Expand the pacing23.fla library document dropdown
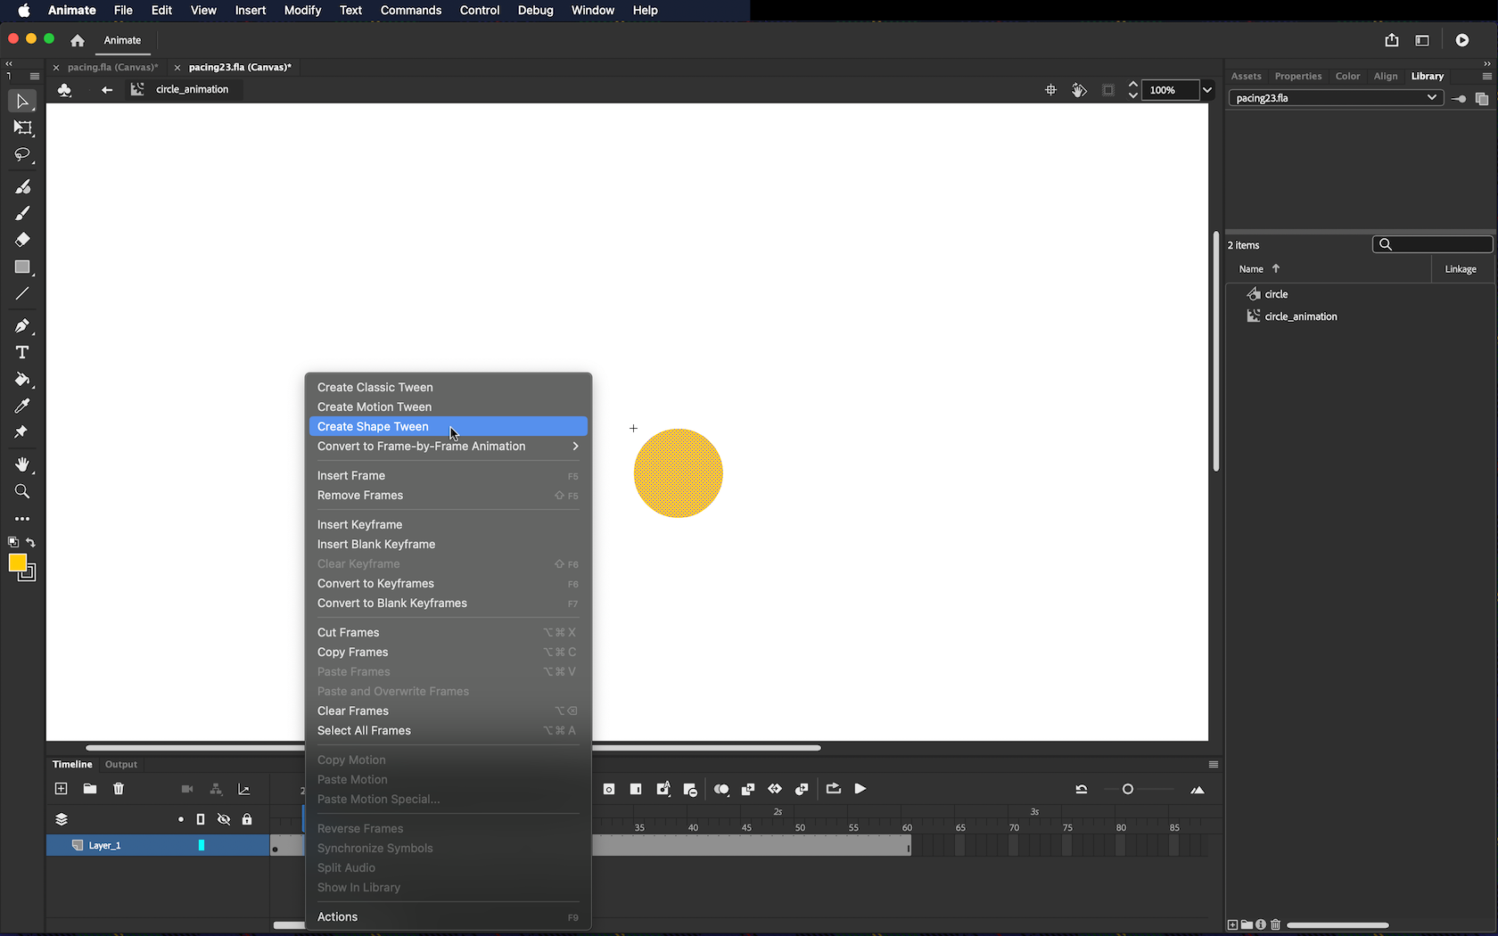1498x936 pixels. pyautogui.click(x=1431, y=98)
